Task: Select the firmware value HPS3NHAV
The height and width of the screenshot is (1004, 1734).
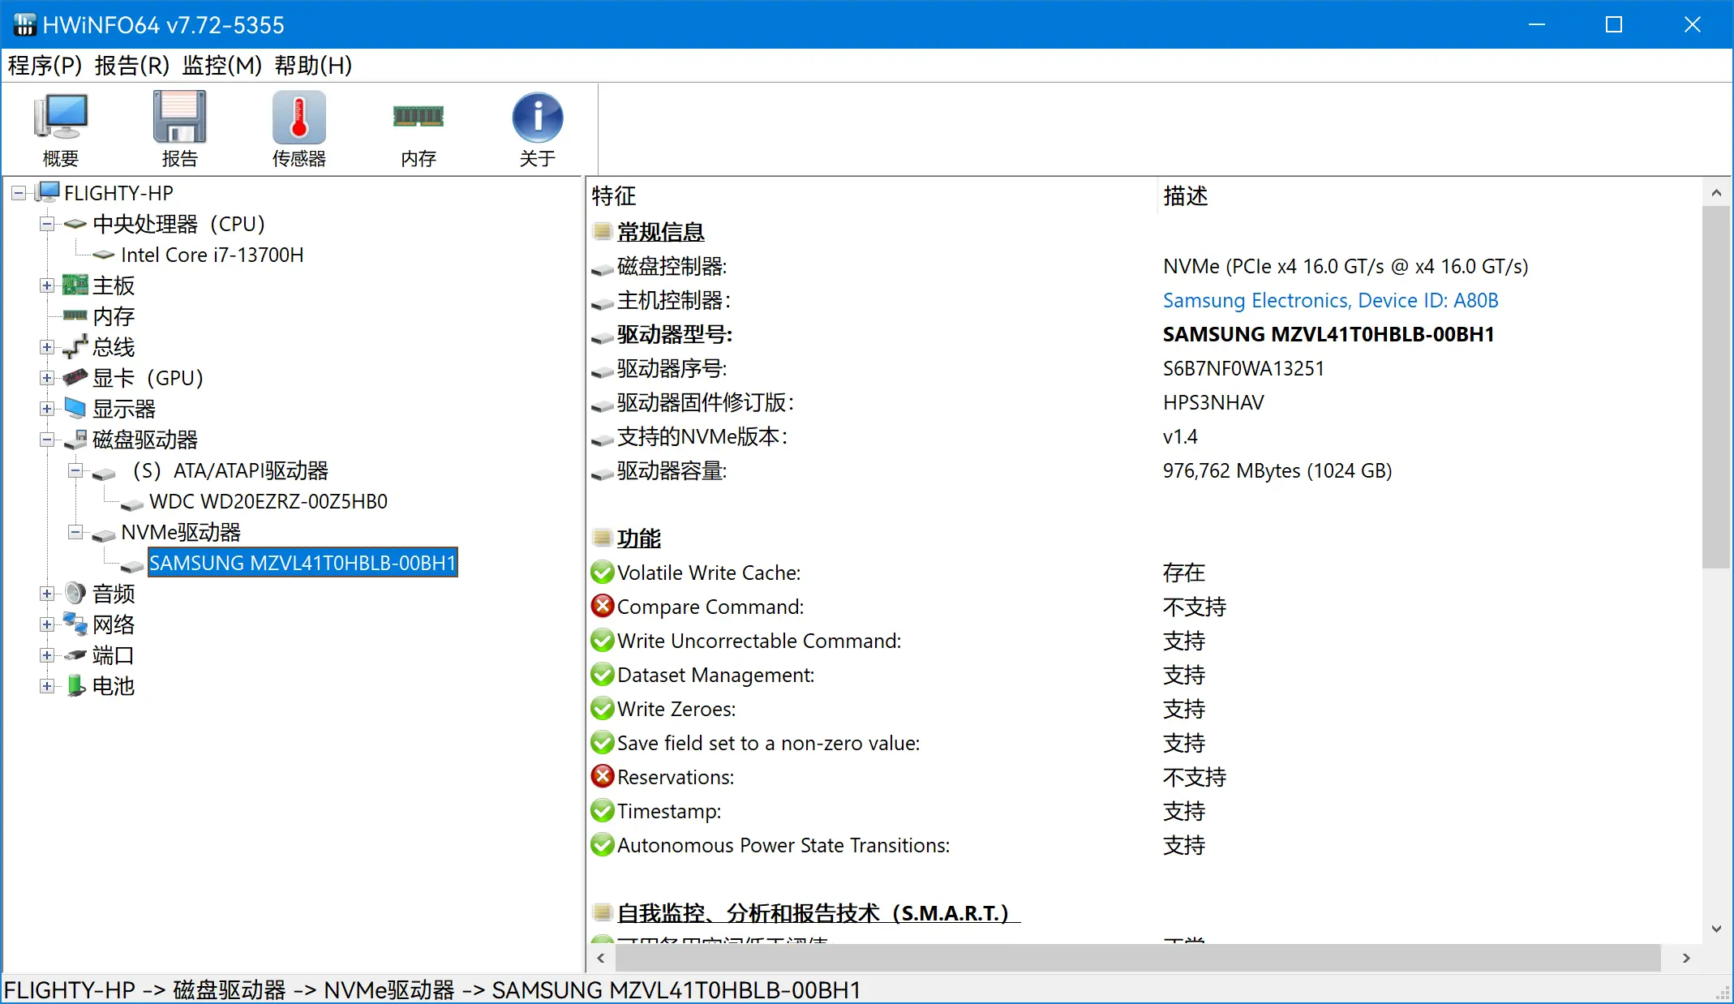Action: pyautogui.click(x=1213, y=402)
